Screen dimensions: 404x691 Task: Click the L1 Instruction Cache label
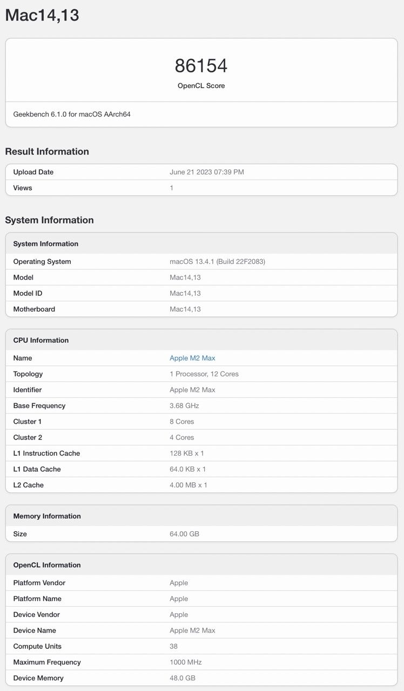coord(46,453)
